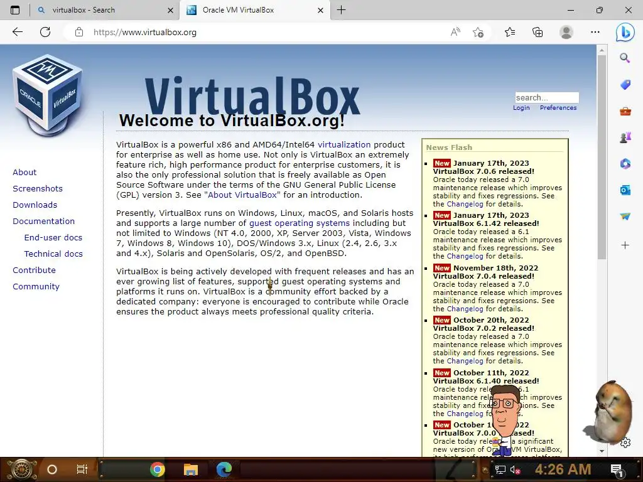Open Changelog link for VirtualBox 6.1.42
643x482 pixels.
coord(465,256)
